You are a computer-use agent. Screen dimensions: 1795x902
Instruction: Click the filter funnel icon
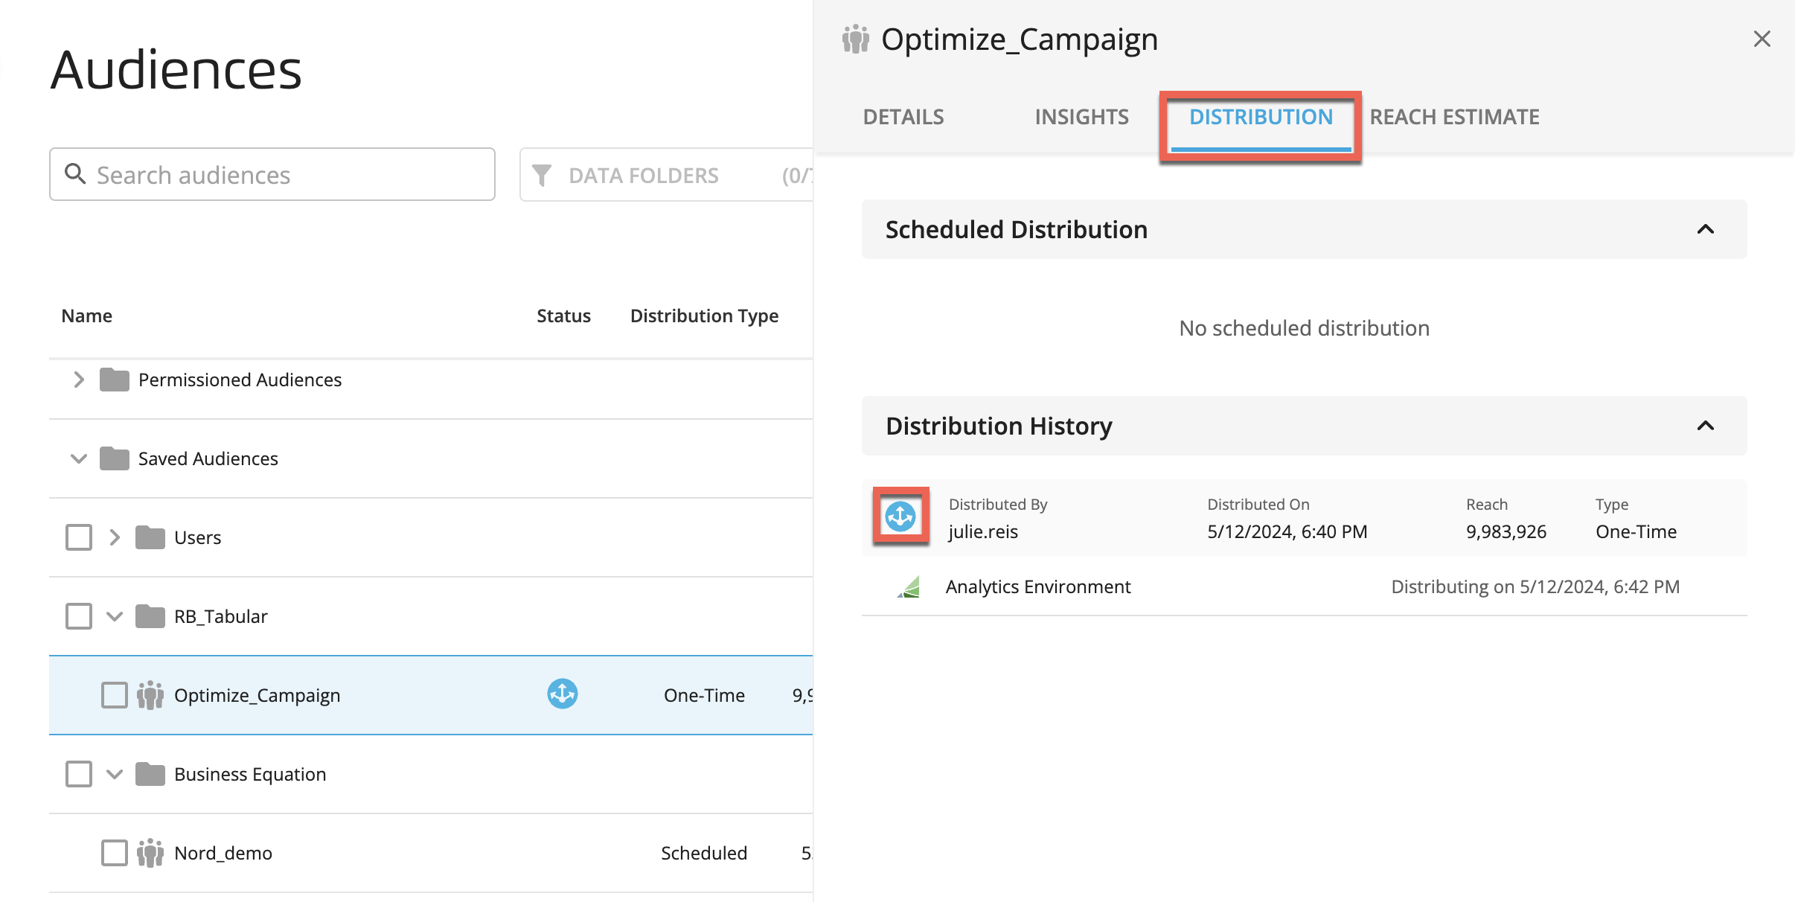click(x=542, y=176)
